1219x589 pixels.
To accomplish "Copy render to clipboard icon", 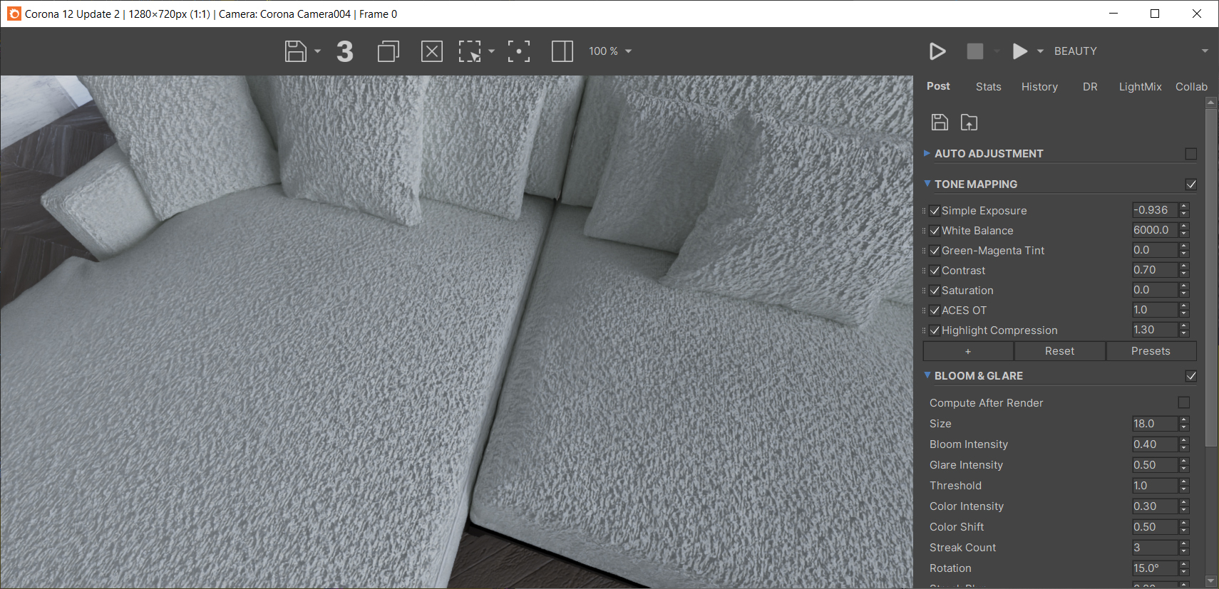I will [389, 51].
